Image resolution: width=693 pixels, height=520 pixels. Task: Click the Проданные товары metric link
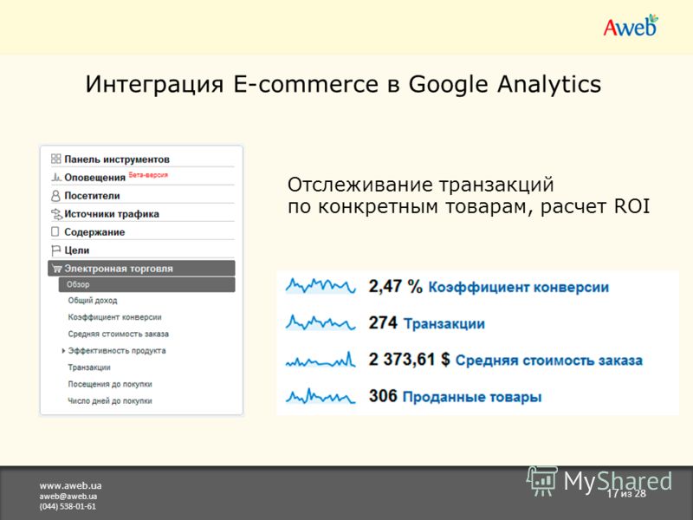[x=472, y=397]
